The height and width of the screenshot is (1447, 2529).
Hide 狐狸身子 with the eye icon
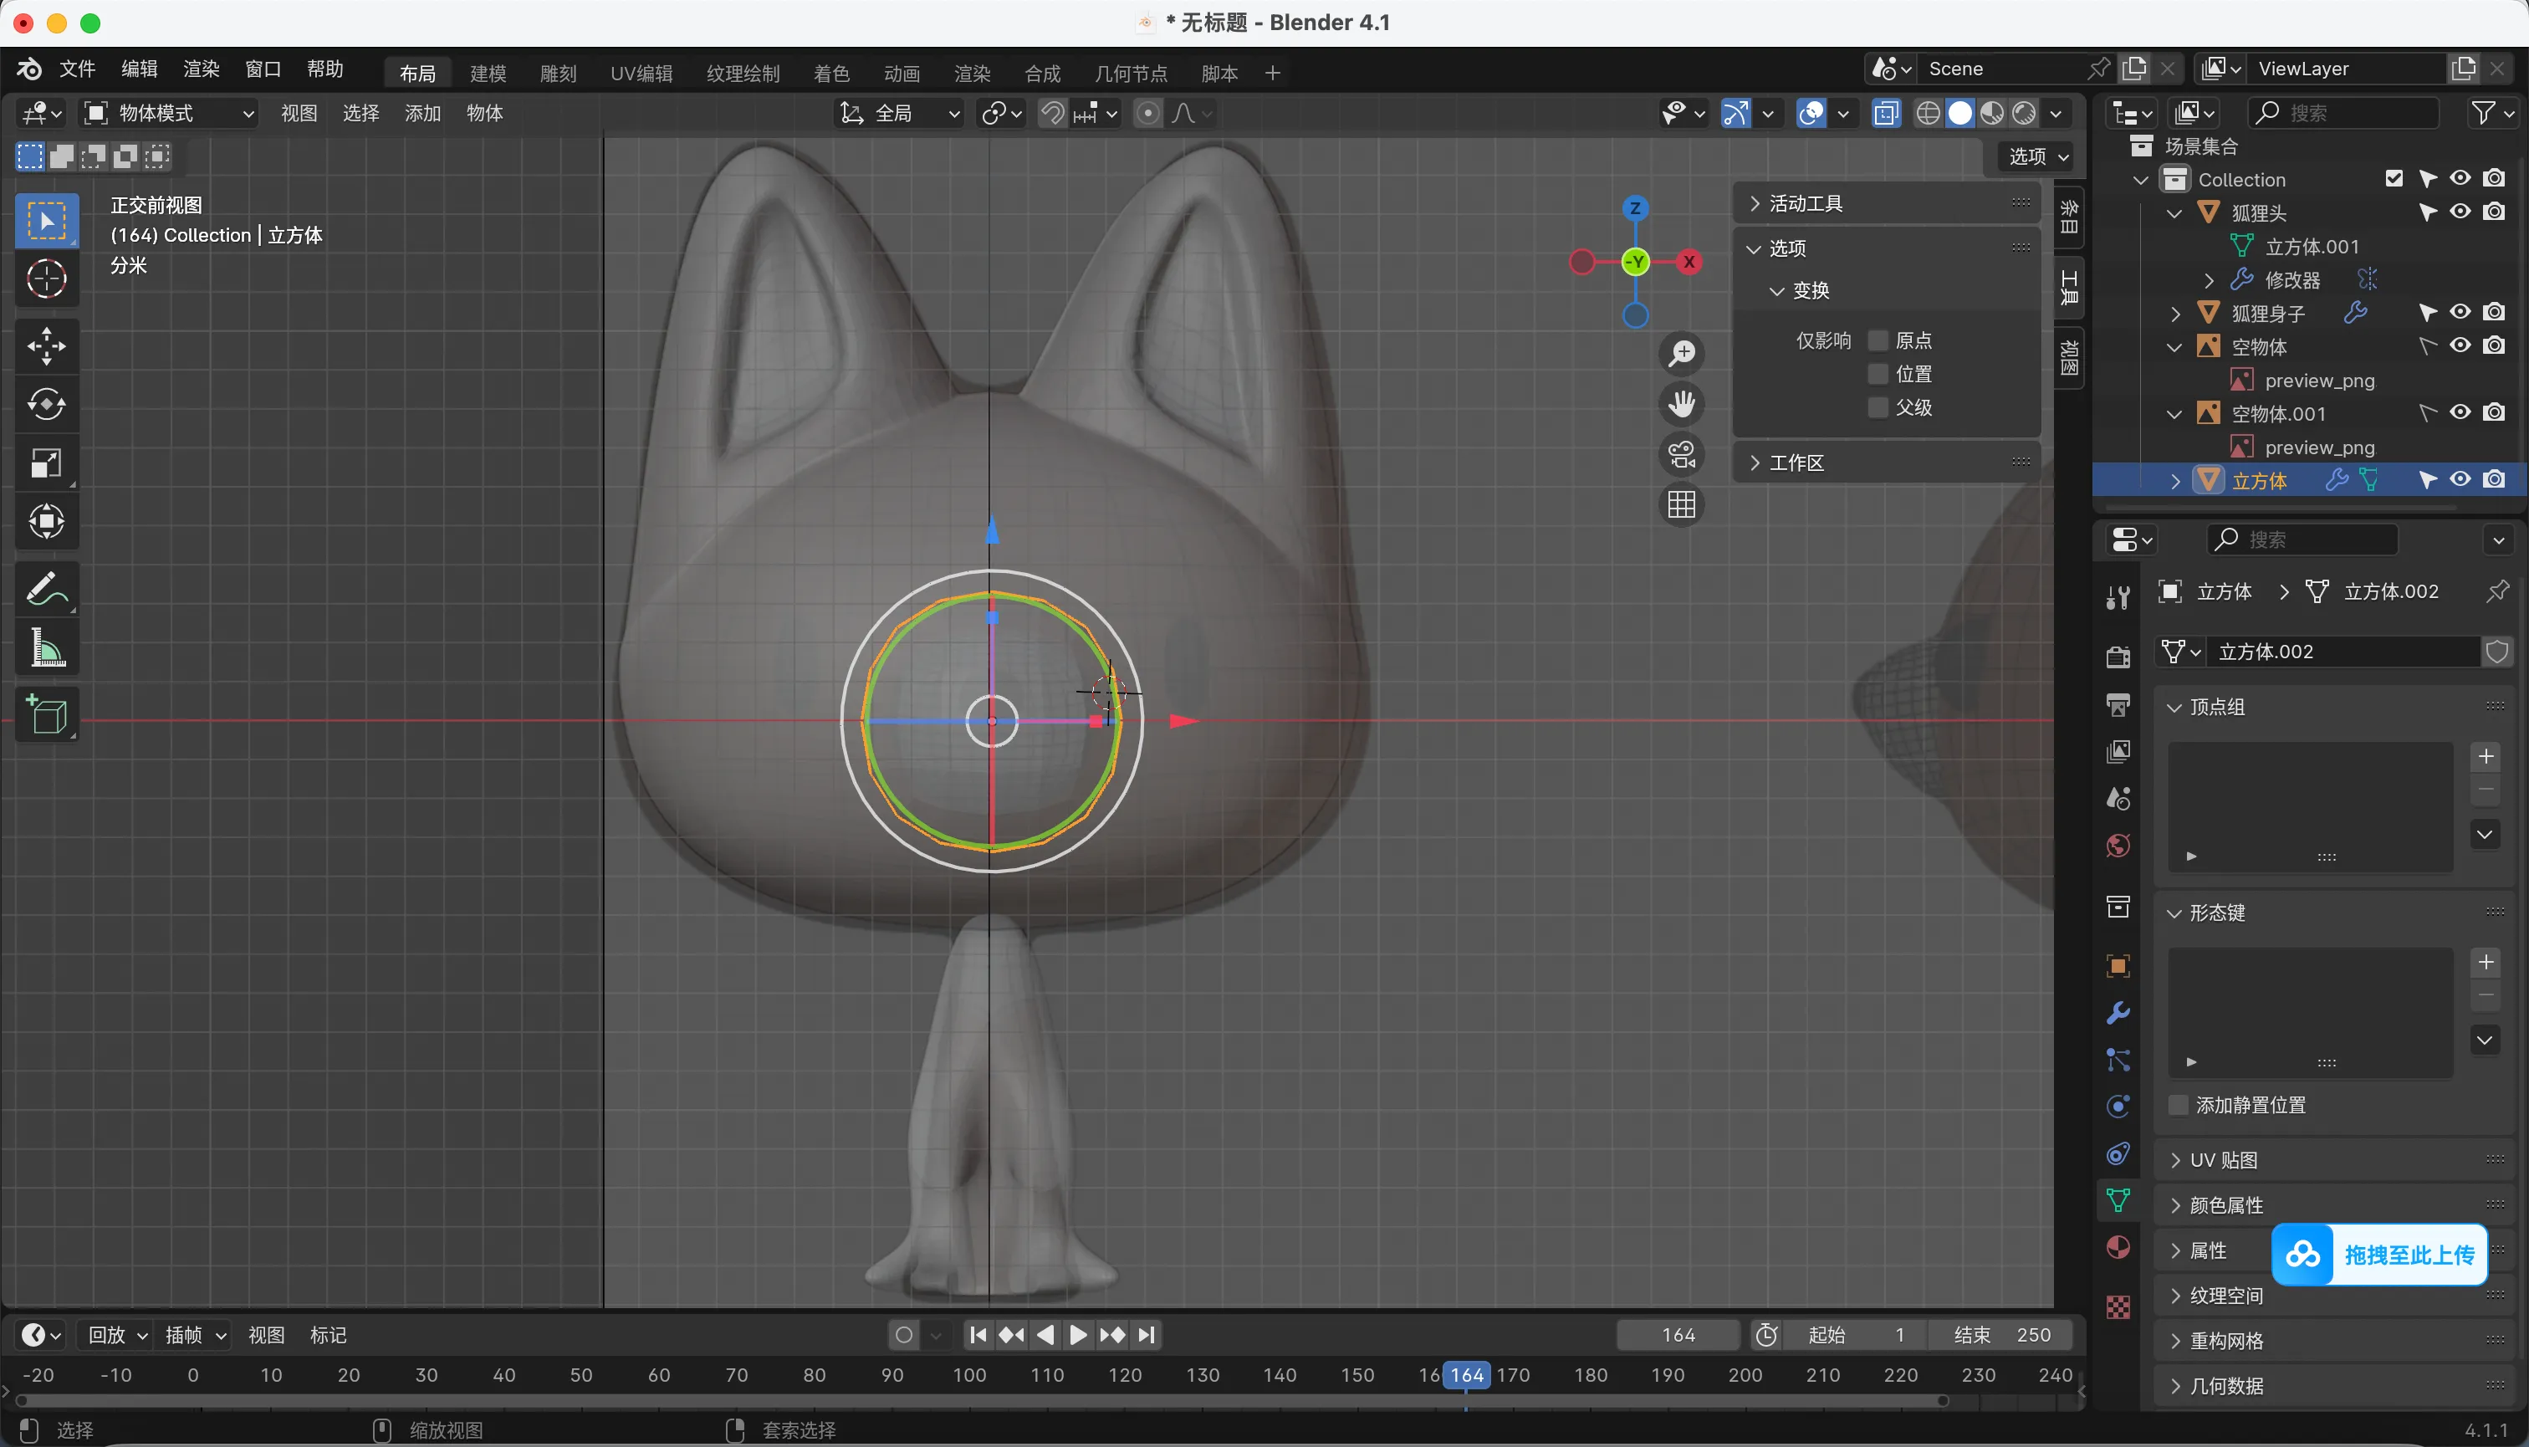coord(2460,312)
